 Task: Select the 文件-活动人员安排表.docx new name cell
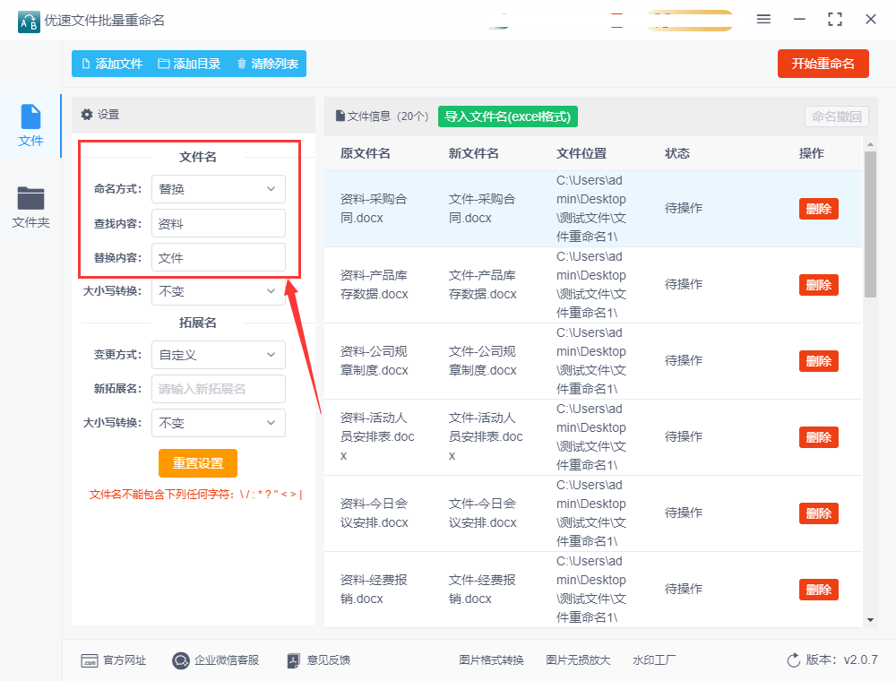click(x=486, y=436)
